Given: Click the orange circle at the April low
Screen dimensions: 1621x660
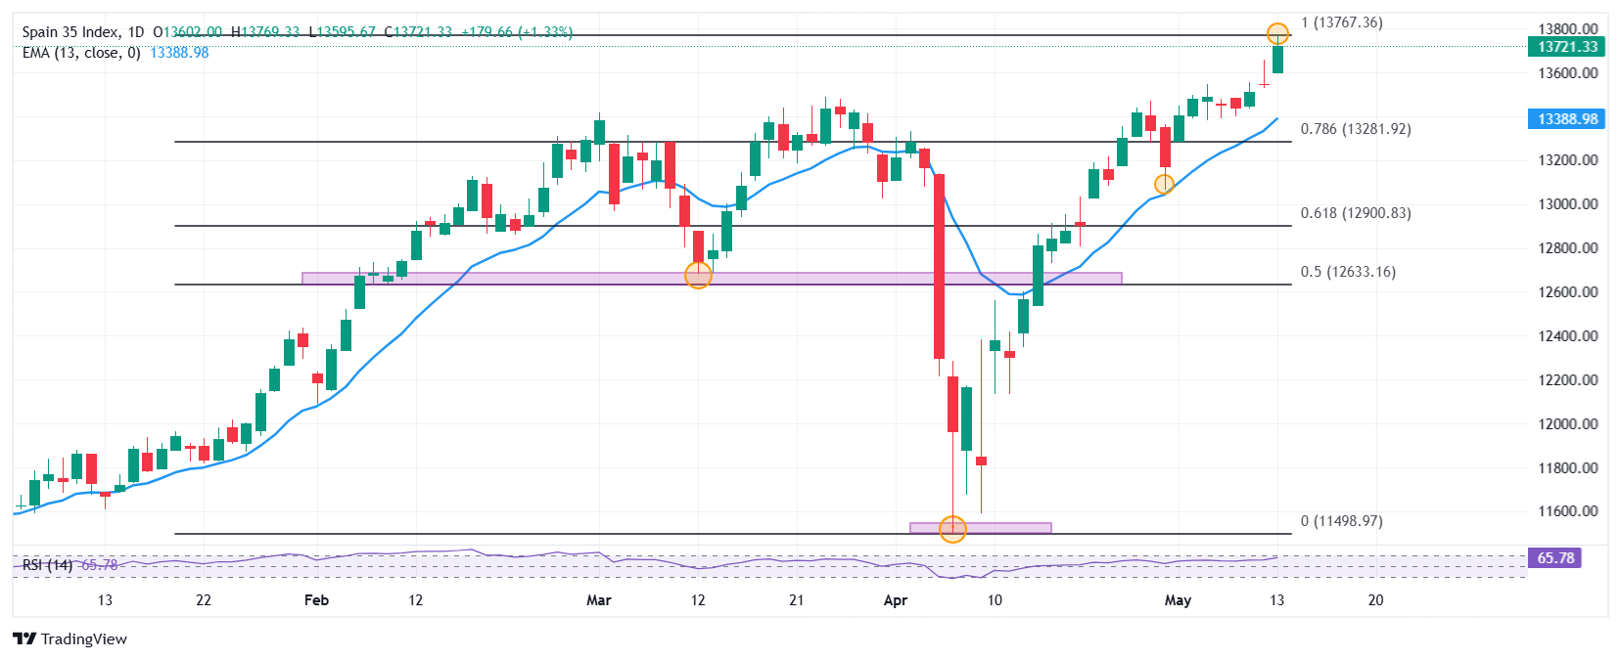Looking at the screenshot, I should [x=952, y=529].
